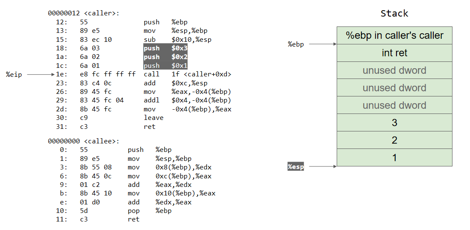This screenshot has width=470, height=230.
Task: Click the call 1f <caller+0xd> instruction
Action: tap(187, 74)
